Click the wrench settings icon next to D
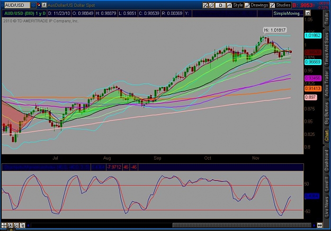 point(211,5)
